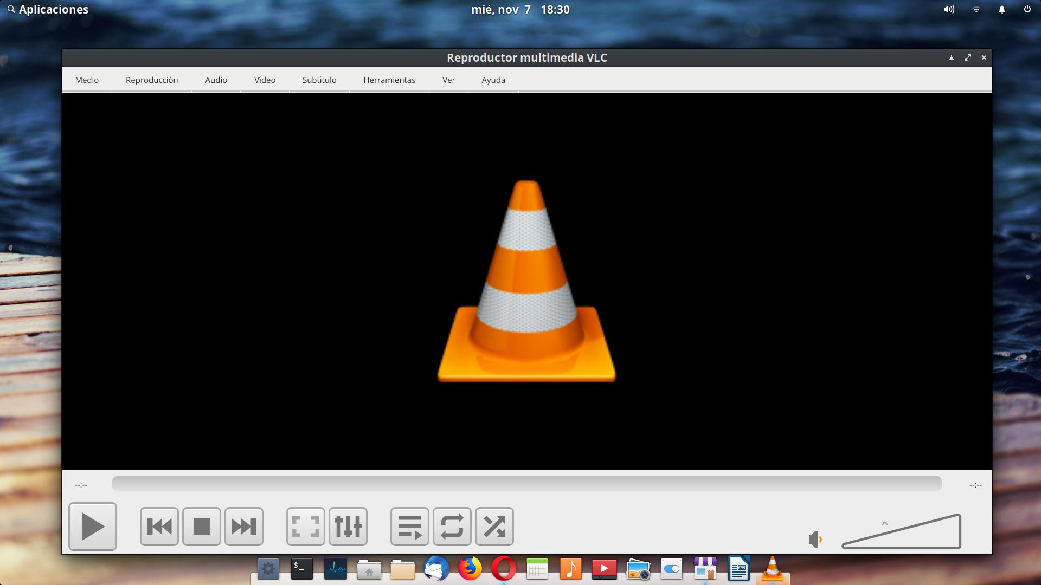Launch Opera browser from dock

pos(504,569)
